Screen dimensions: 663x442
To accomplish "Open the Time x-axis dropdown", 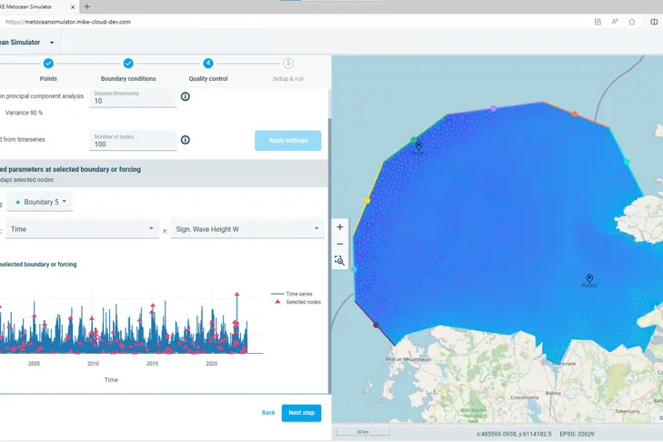I will 82,229.
